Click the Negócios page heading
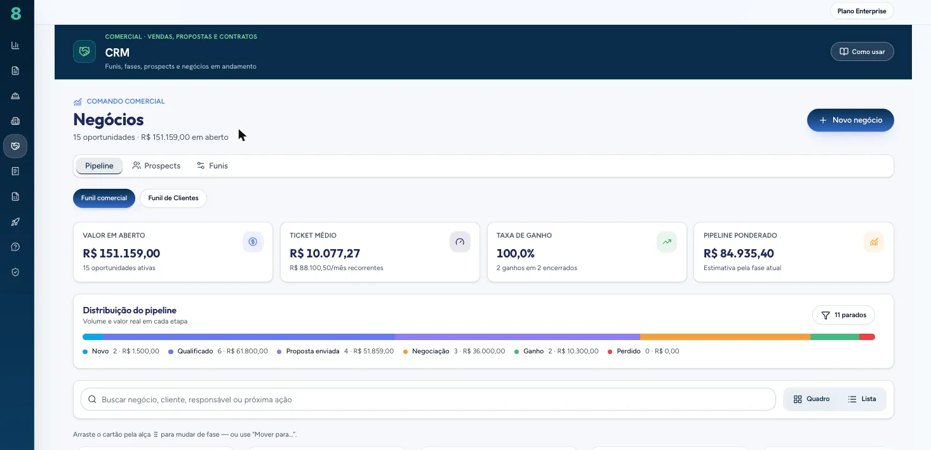This screenshot has width=931, height=450. 109,119
